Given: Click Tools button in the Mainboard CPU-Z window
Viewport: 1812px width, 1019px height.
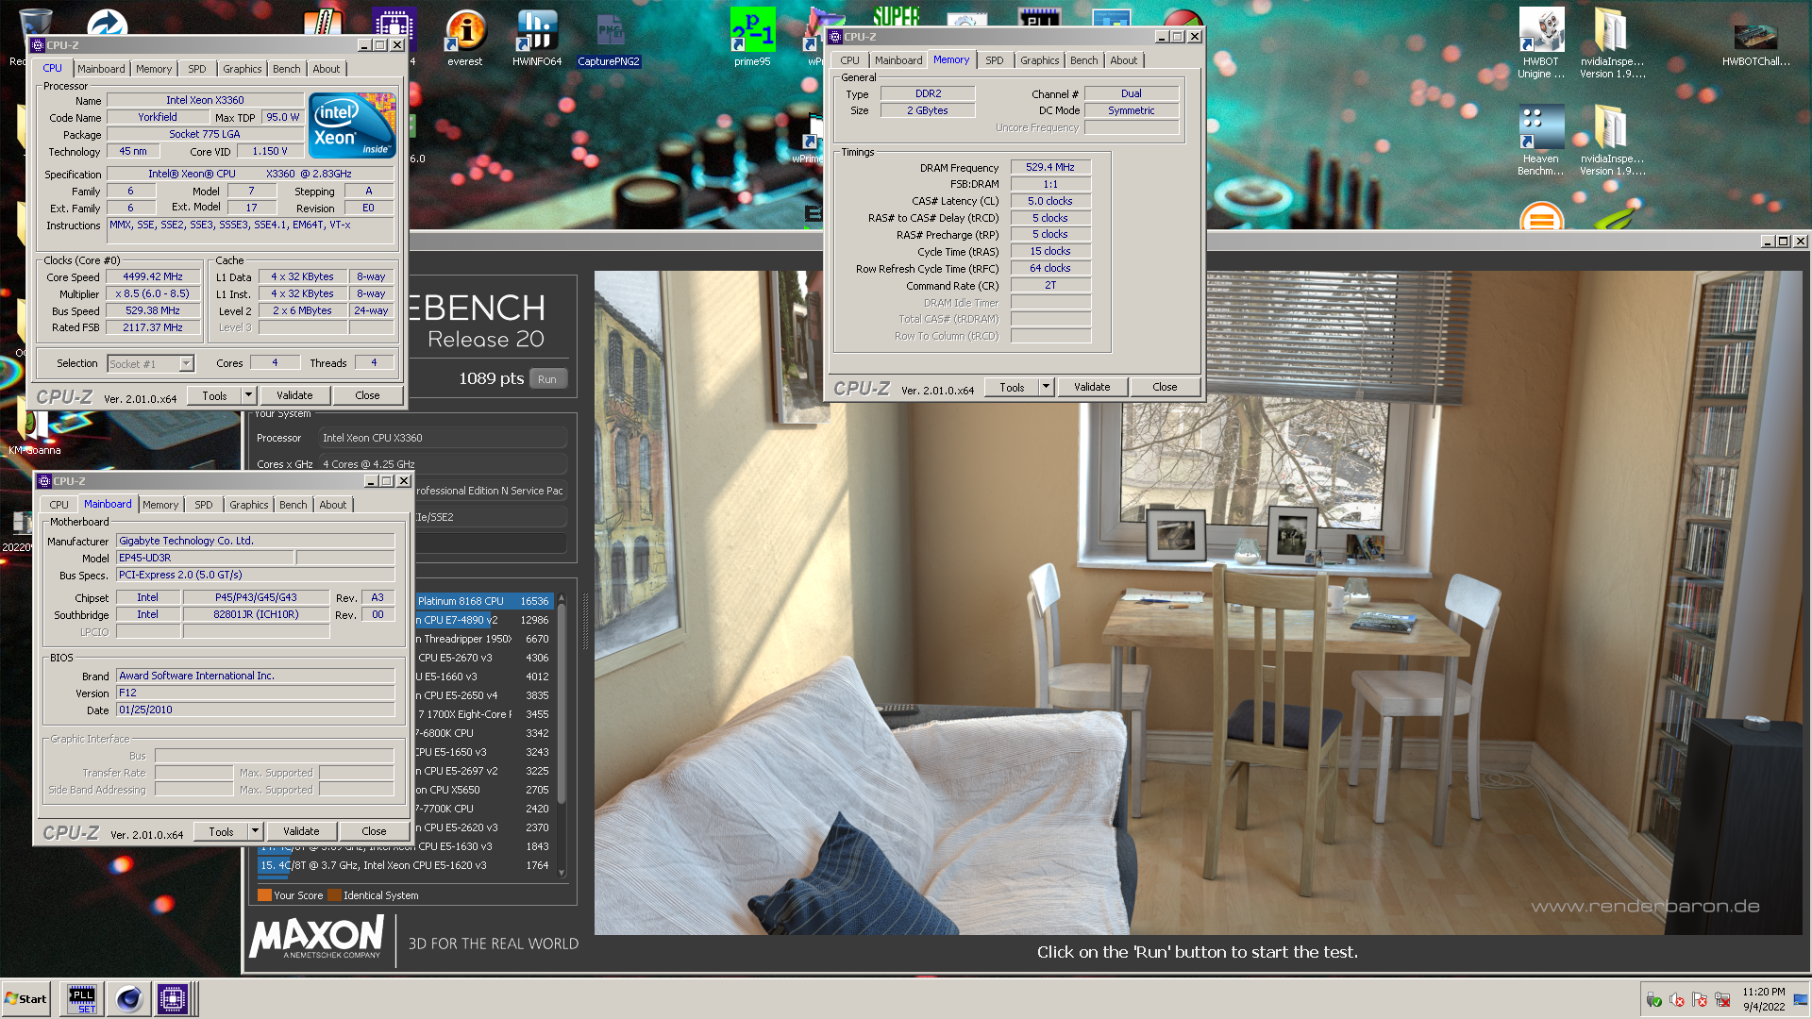Looking at the screenshot, I should 221,831.
